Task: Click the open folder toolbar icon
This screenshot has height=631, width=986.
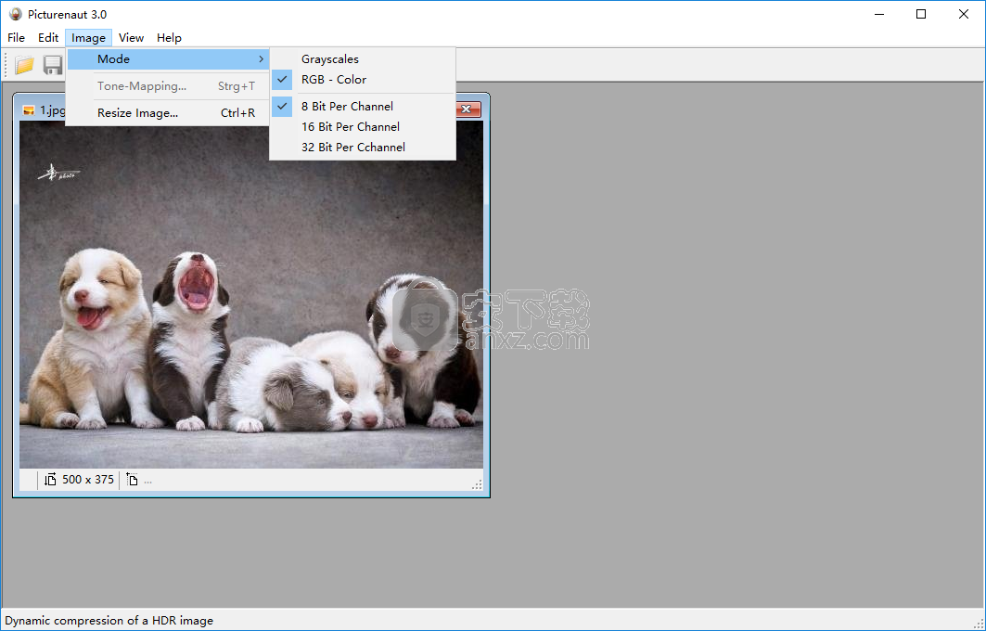Action: (x=24, y=65)
